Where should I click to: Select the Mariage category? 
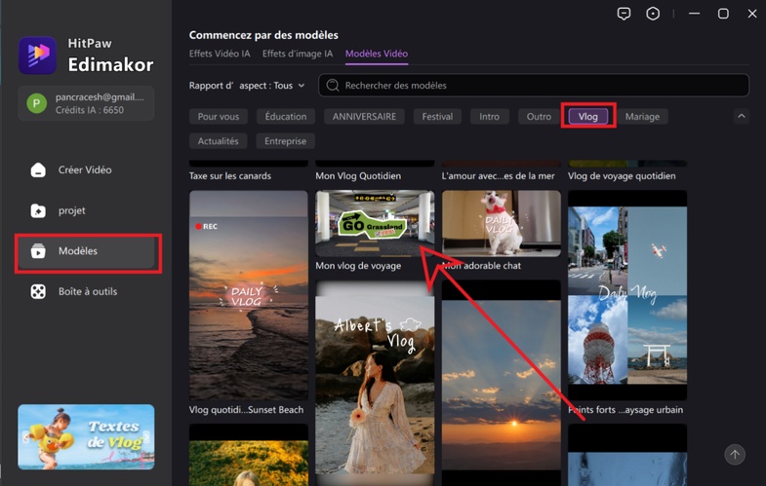tap(642, 117)
